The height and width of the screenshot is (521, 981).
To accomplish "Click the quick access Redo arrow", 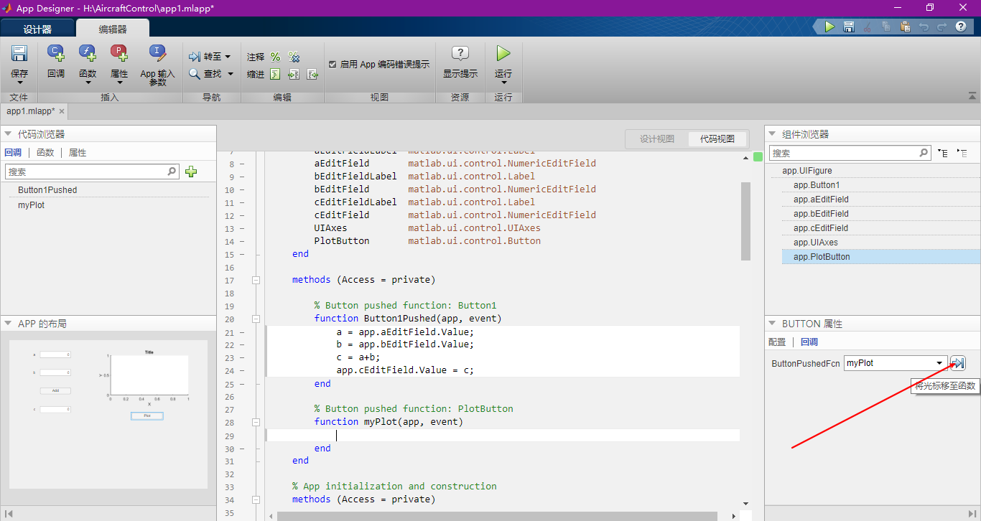I will coord(942,27).
